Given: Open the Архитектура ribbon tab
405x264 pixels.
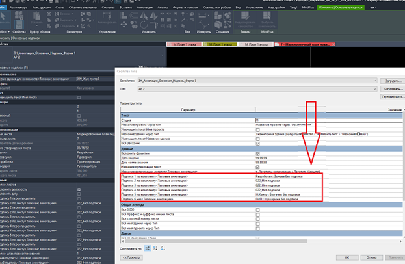Looking at the screenshot, I should 18,8.
